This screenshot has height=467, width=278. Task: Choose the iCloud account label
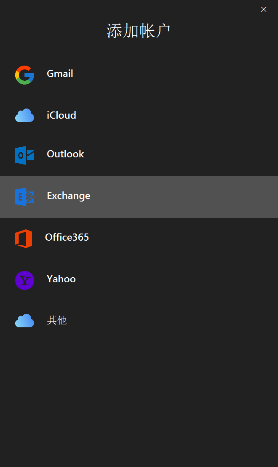pos(61,115)
